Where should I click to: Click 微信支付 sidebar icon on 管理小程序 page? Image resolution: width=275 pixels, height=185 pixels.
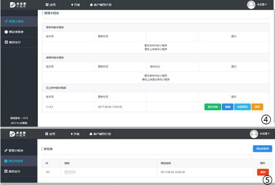6,42
